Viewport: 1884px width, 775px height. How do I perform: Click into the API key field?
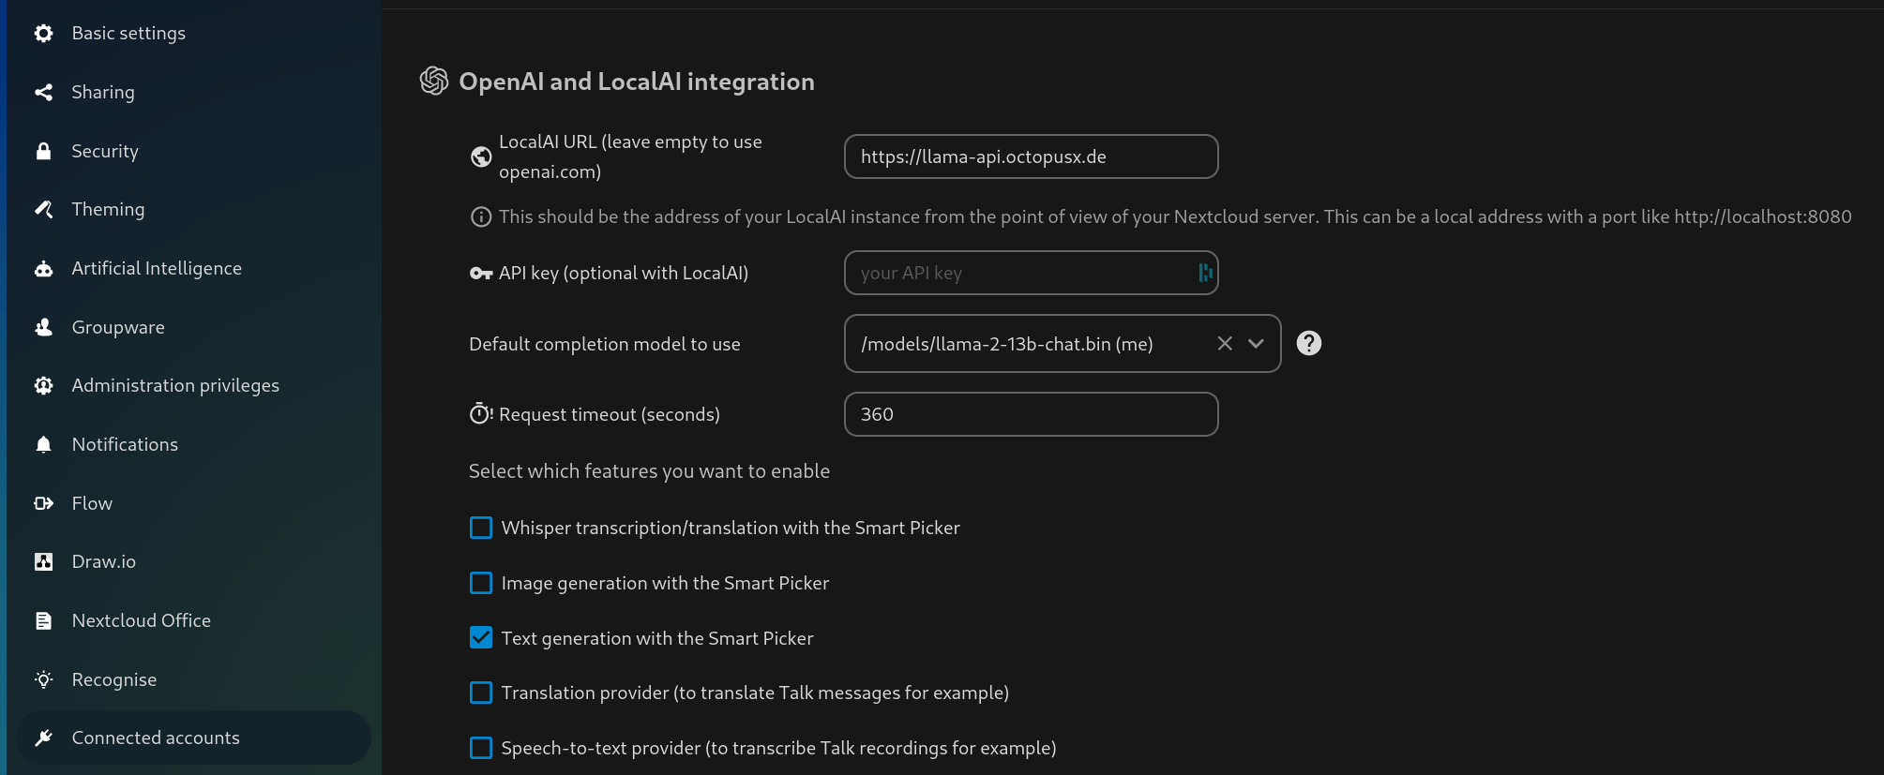(1032, 273)
